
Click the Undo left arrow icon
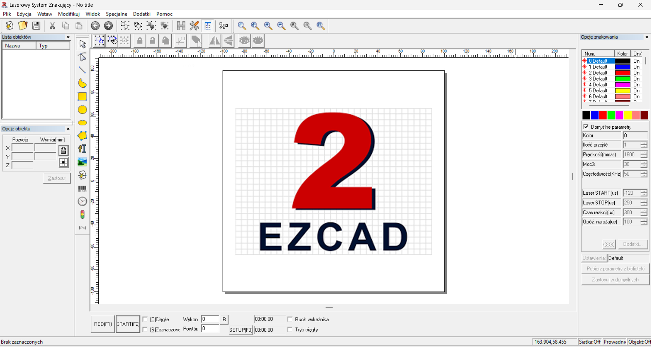click(95, 26)
